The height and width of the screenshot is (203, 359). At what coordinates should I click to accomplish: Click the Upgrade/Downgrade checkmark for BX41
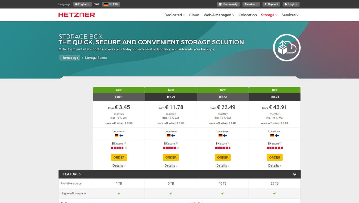[x=275, y=193]
